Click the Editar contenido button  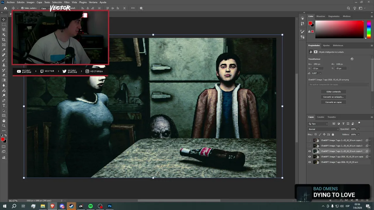pyautogui.click(x=334, y=92)
